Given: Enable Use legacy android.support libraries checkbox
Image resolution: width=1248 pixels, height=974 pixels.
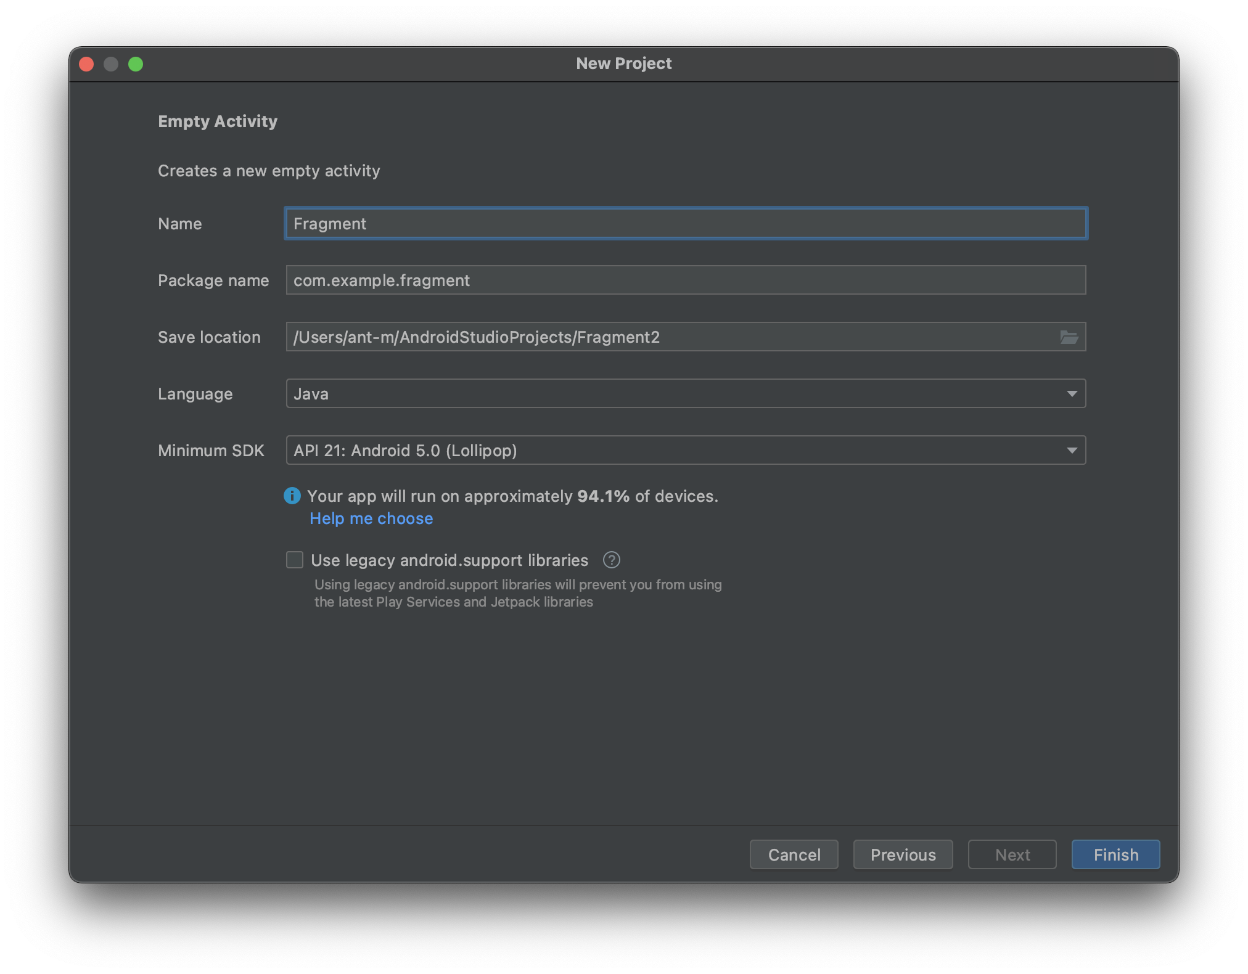Looking at the screenshot, I should [x=295, y=560].
